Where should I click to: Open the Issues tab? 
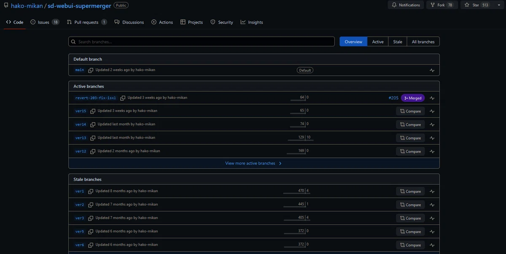click(x=45, y=22)
